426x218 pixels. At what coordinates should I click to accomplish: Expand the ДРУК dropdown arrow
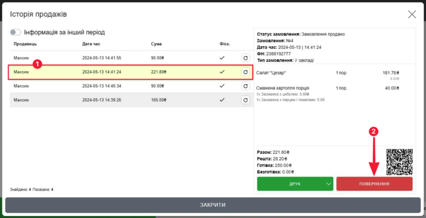pos(329,184)
